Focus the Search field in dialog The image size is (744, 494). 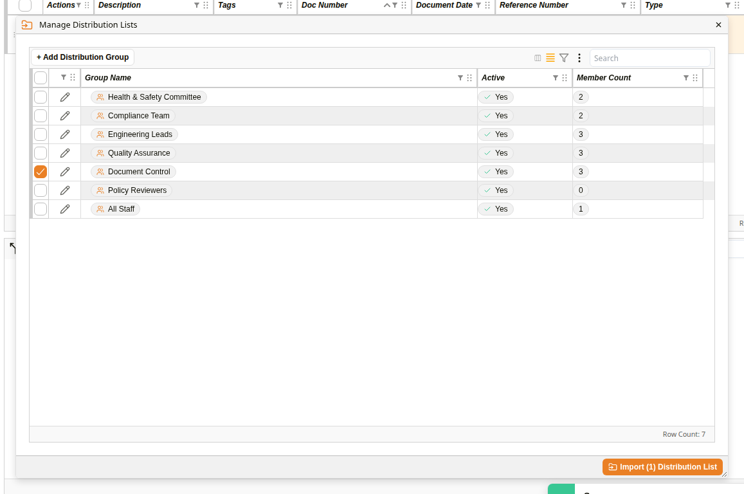(649, 59)
